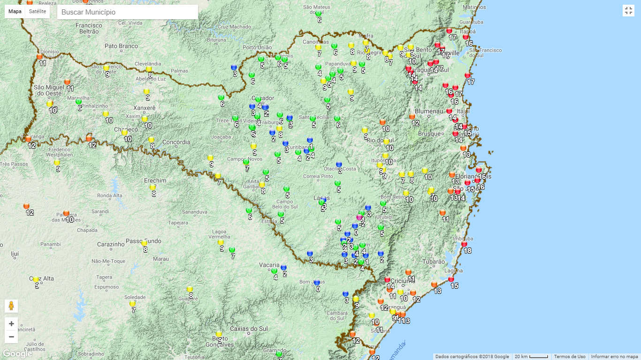
Task: Select yellow marker 8 near Clevelândia
Action: coord(149,69)
